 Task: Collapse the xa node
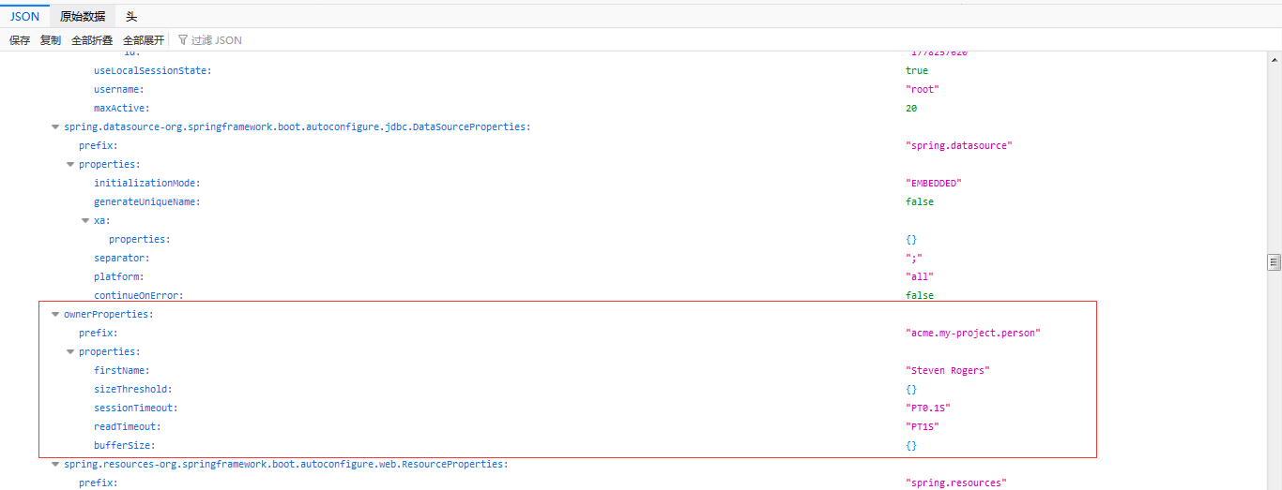[x=85, y=220]
